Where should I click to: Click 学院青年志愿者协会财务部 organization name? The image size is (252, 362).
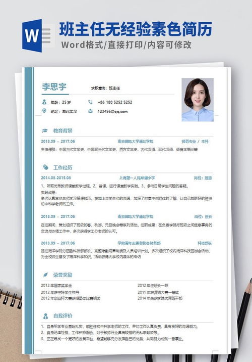[139, 243]
